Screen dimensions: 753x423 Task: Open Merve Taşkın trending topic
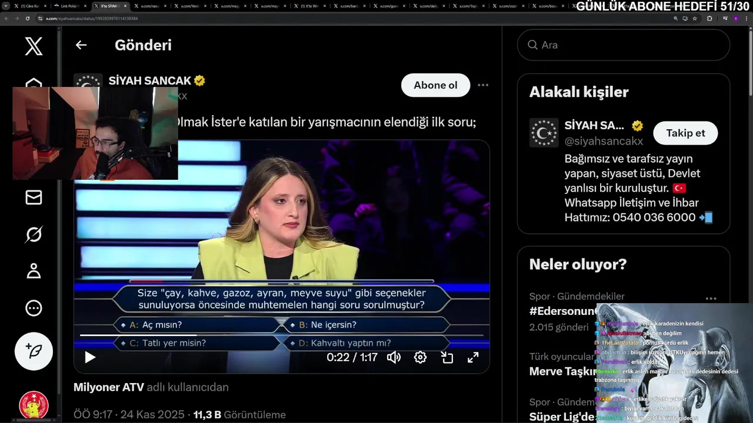coord(562,371)
